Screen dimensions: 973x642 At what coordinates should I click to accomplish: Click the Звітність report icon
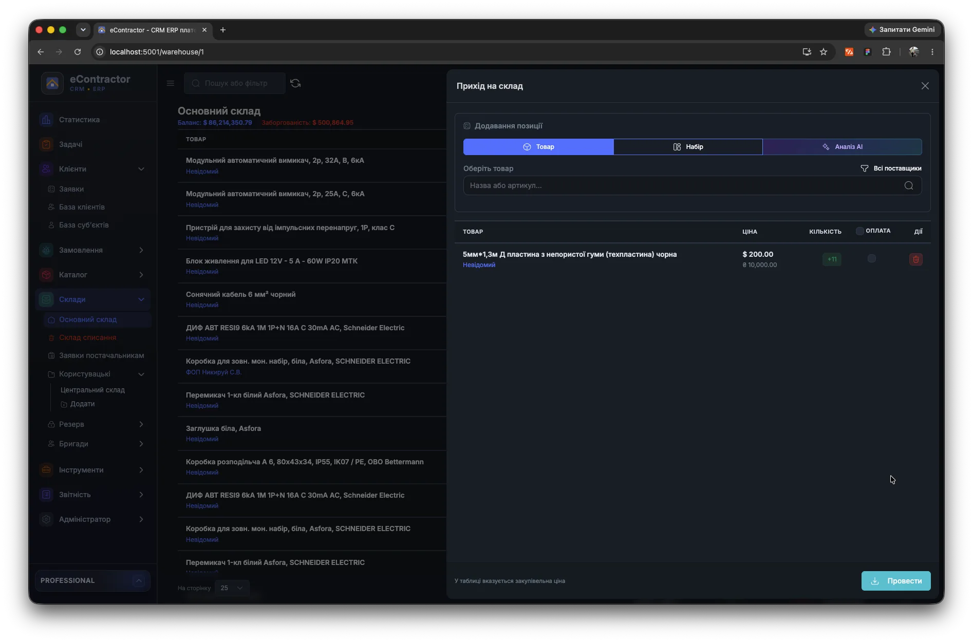[x=46, y=495]
